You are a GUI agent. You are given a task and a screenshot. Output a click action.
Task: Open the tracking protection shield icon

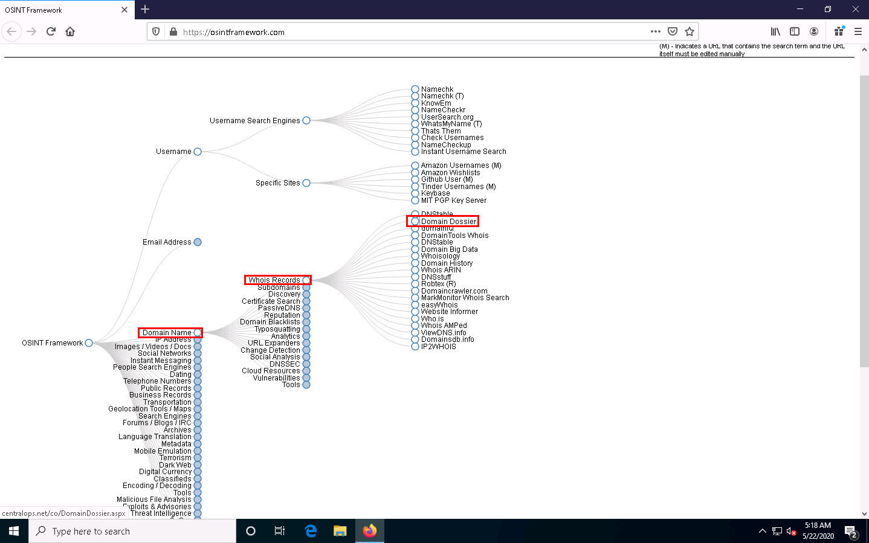[x=156, y=32]
